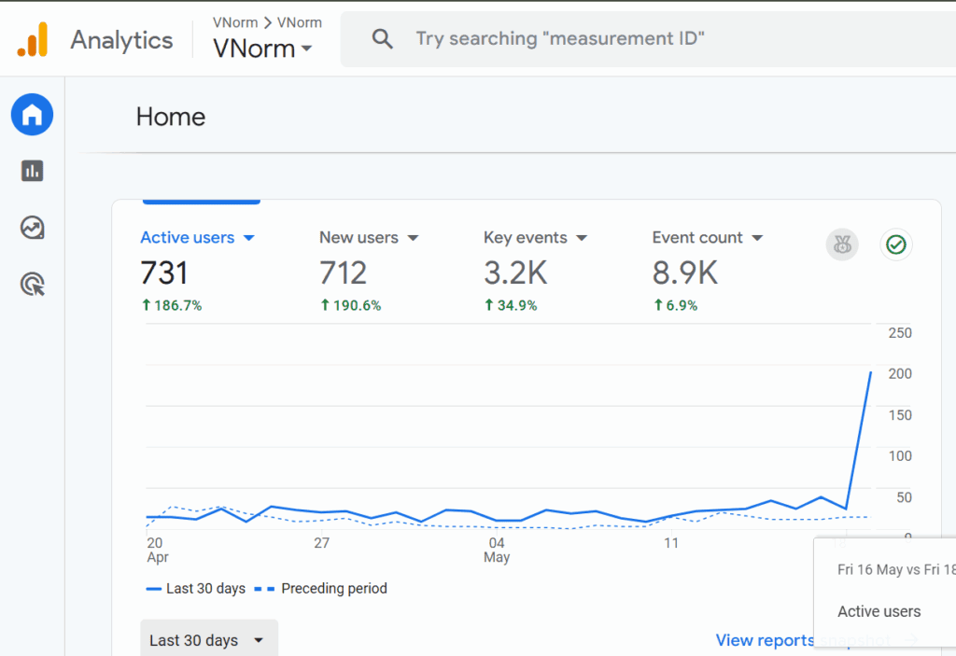956x656 pixels.
Task: Click the Analytics product name
Action: [122, 40]
